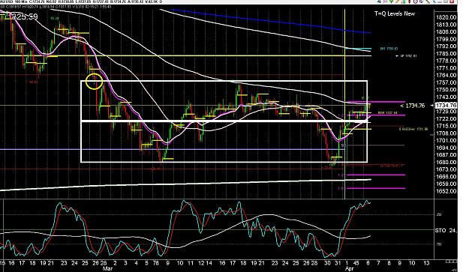Click the 1652.00 price axis label
The width and height of the screenshot is (469, 272).
(x=446, y=191)
